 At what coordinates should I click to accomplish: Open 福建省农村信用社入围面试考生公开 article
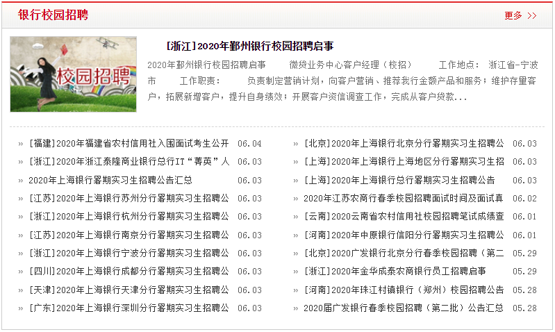(129, 144)
